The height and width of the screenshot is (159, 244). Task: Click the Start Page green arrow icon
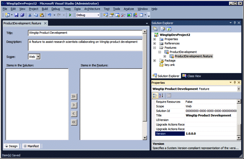(x=129, y=15)
